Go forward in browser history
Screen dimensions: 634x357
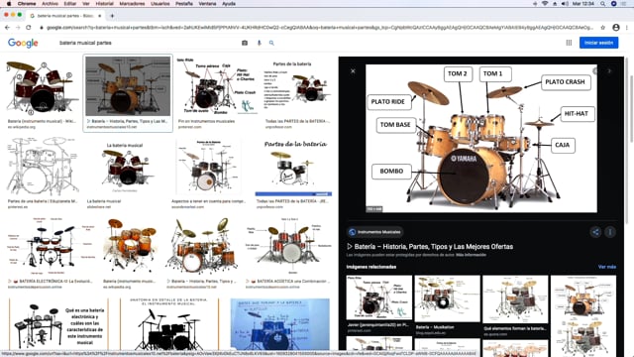point(18,28)
